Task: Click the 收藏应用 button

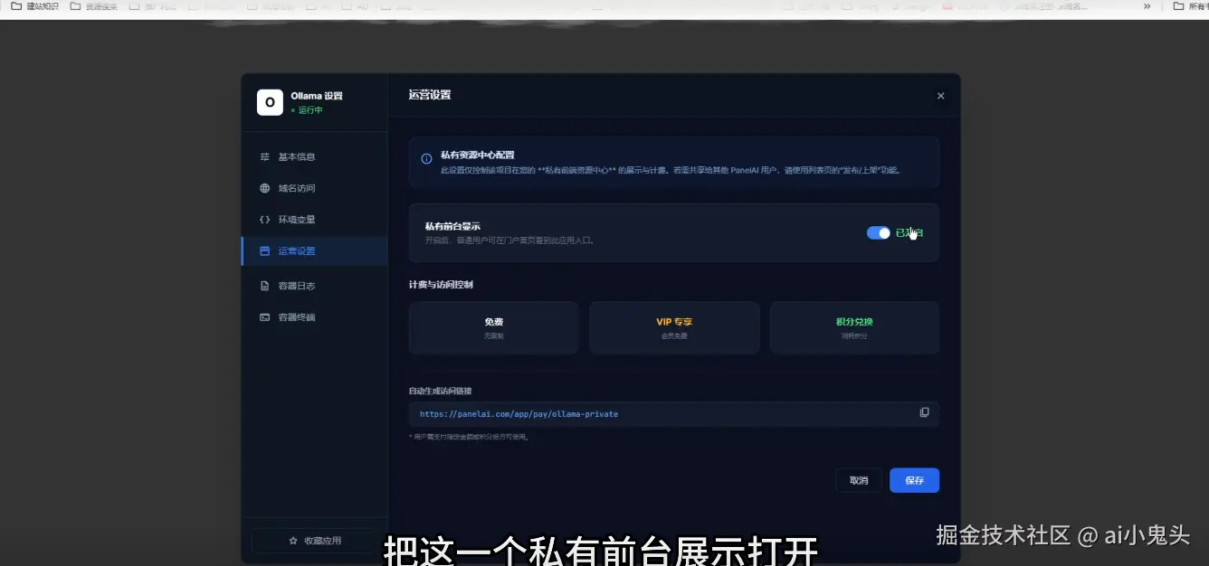Action: coord(314,541)
